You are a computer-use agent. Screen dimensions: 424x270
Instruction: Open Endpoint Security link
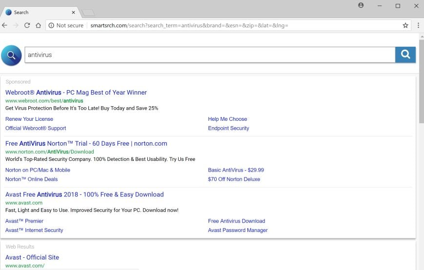tap(228, 128)
